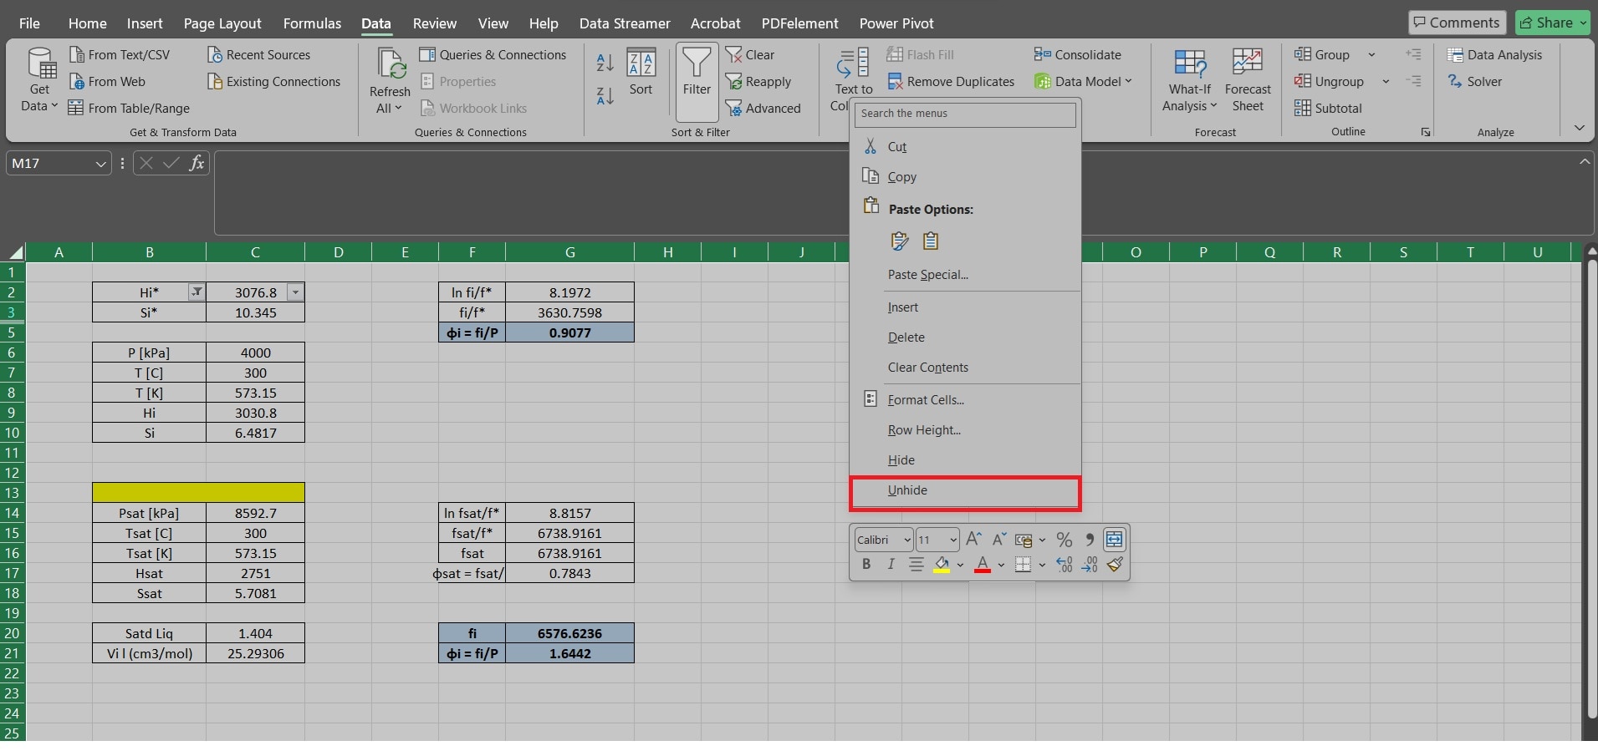
Task: Apply Bold from the mini toolbar
Action: (866, 565)
